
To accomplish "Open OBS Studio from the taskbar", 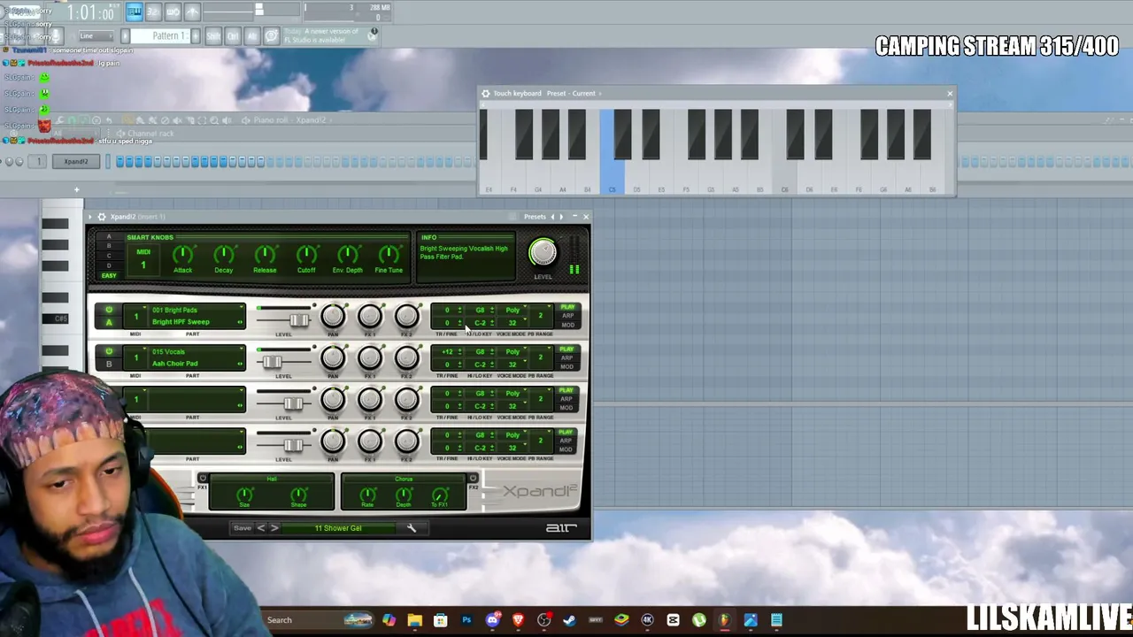I will [543, 620].
